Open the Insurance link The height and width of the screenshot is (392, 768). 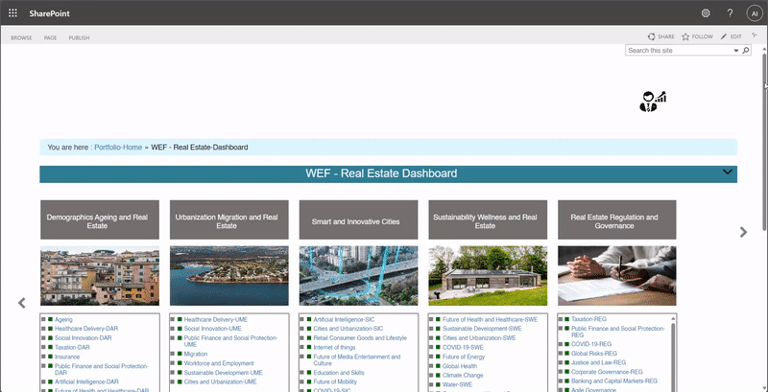(67, 357)
